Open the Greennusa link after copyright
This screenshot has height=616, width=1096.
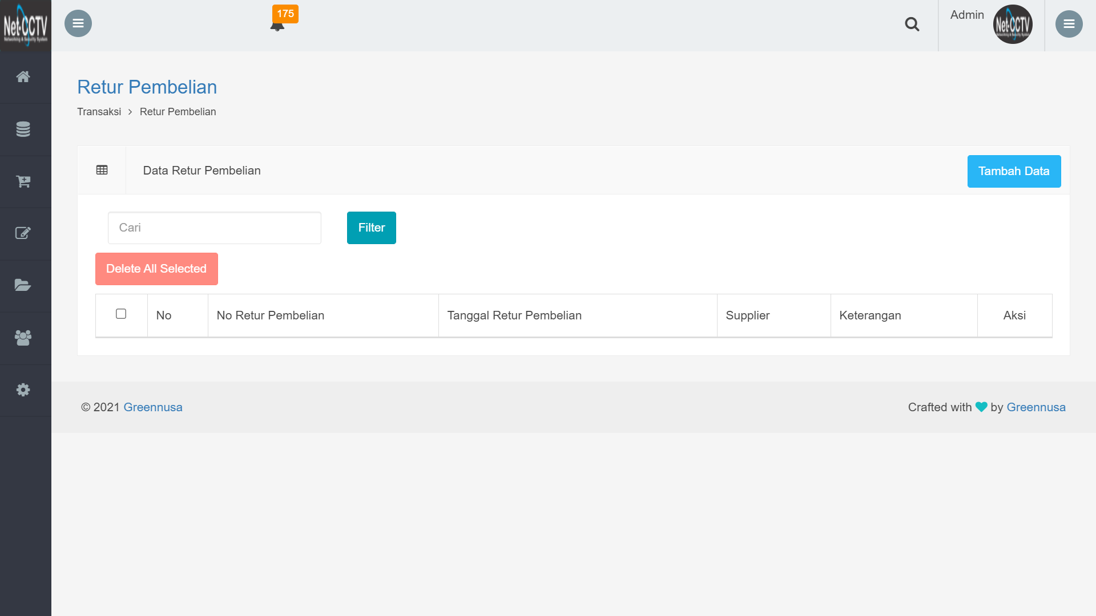point(153,407)
